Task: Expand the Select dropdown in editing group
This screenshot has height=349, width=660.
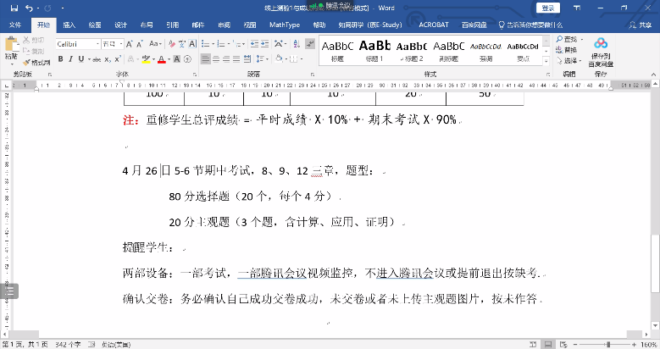Action: pyautogui.click(x=580, y=60)
